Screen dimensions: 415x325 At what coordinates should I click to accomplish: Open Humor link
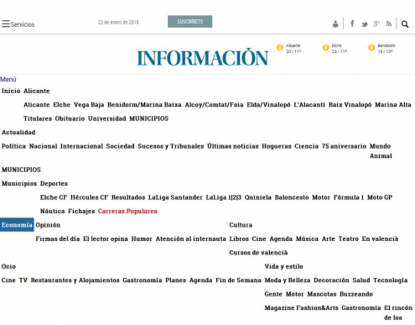(142, 239)
